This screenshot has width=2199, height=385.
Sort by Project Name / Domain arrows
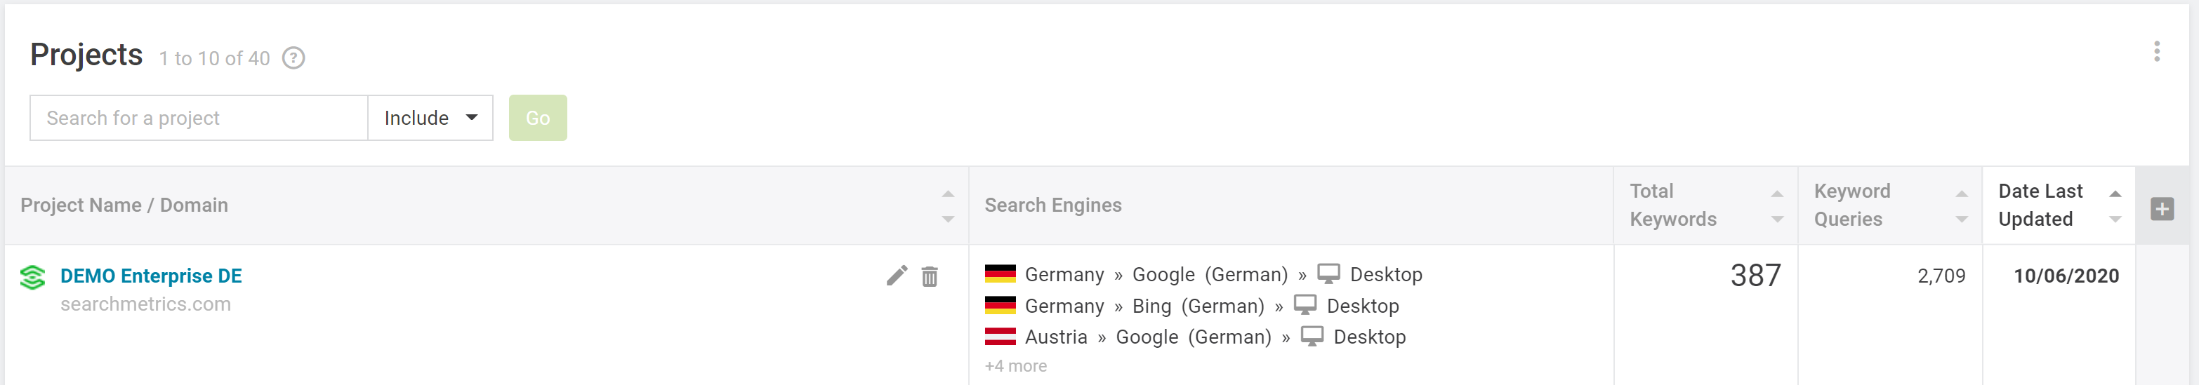click(948, 206)
